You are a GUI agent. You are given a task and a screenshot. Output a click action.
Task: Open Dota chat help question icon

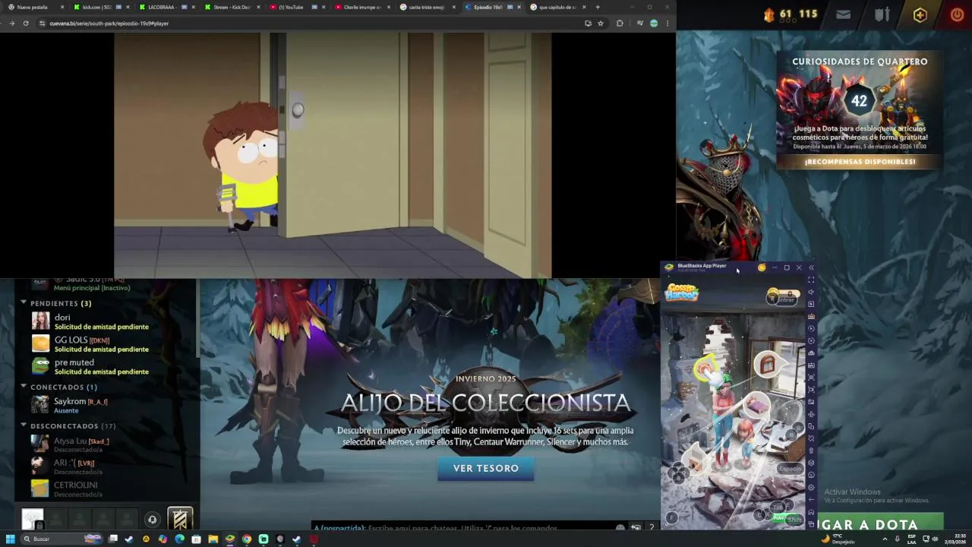(x=651, y=527)
